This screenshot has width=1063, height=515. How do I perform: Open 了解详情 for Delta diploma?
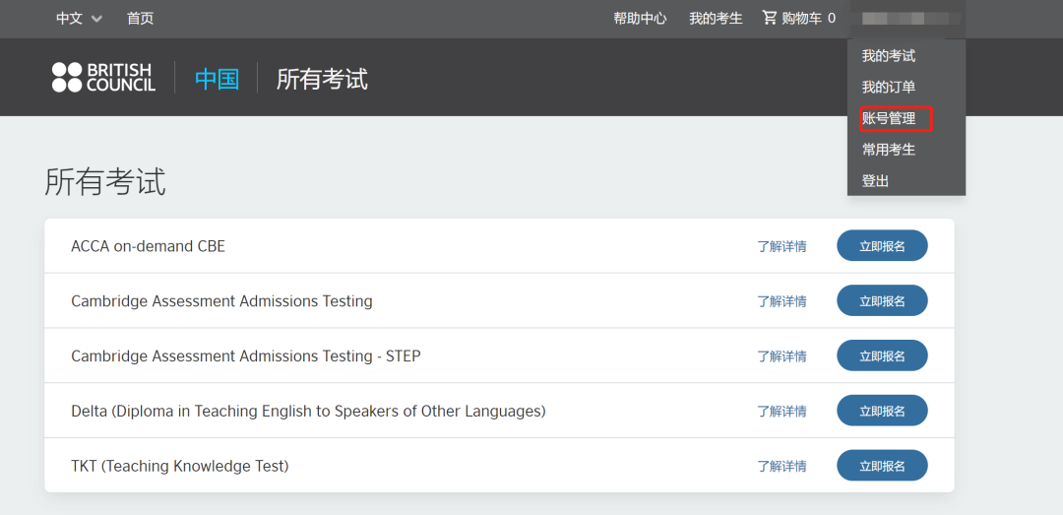coord(782,412)
